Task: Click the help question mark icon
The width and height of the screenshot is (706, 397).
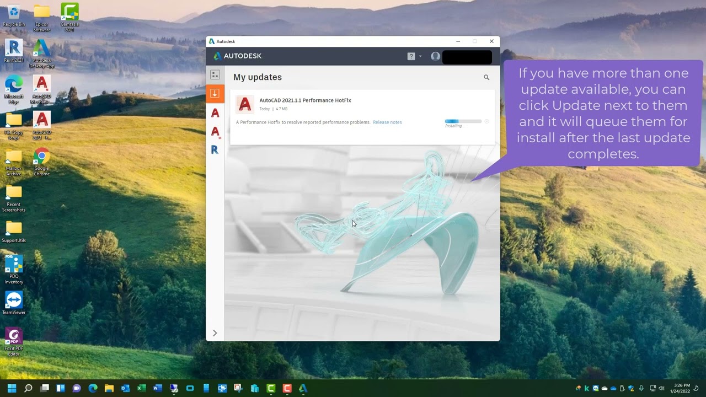Action: click(x=411, y=56)
